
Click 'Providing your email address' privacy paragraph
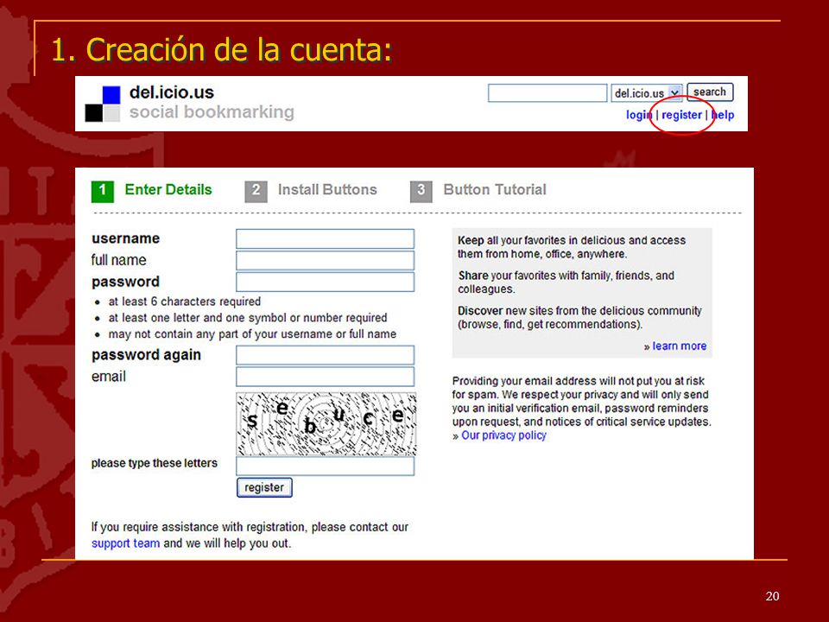pyautogui.click(x=581, y=401)
